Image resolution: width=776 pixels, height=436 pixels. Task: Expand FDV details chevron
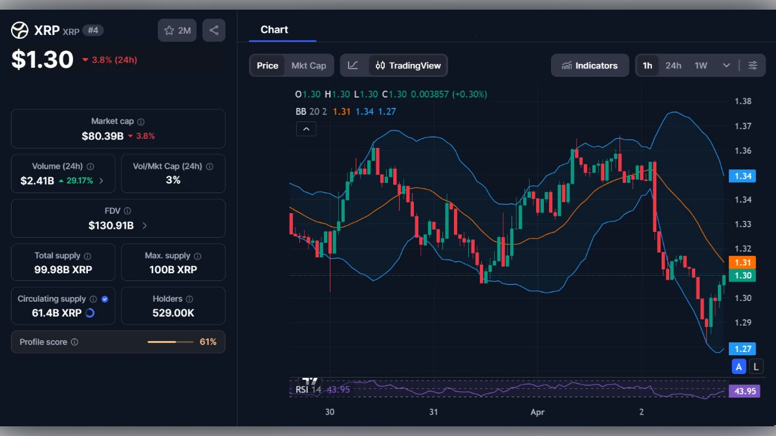(144, 226)
